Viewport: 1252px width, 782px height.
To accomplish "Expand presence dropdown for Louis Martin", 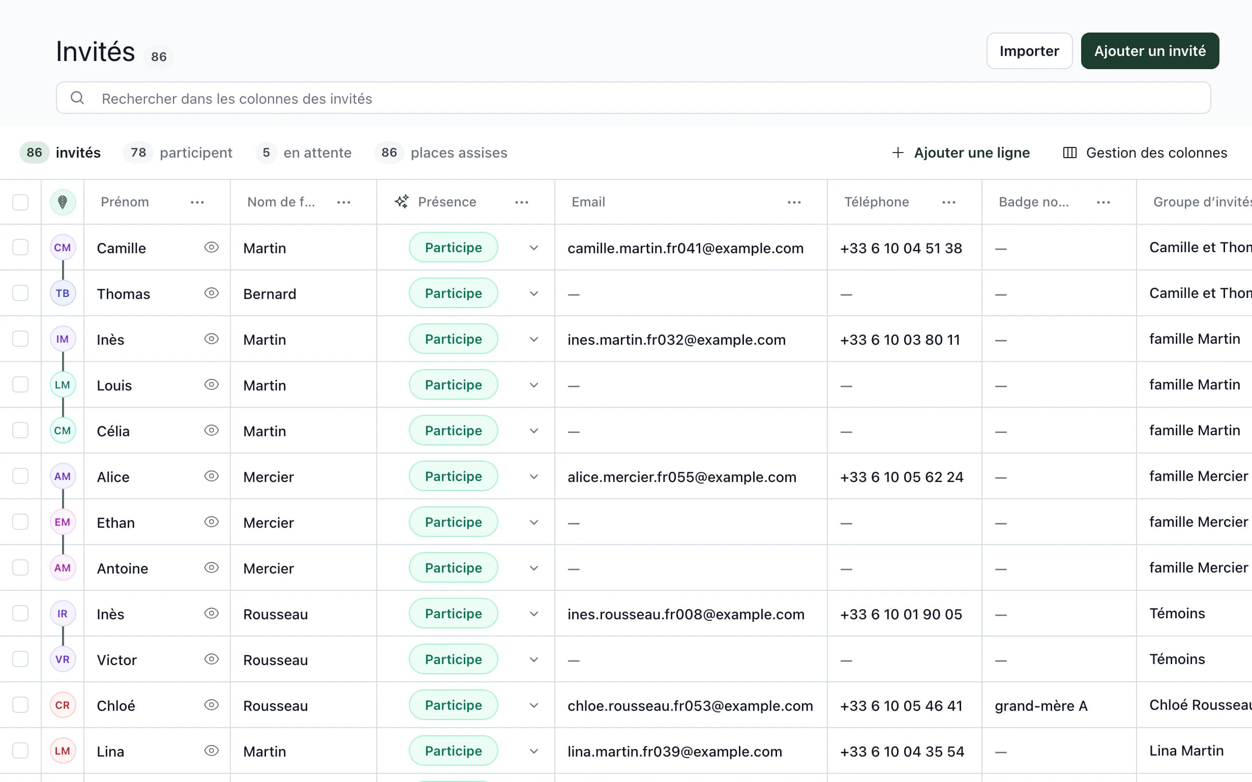I will click(533, 385).
